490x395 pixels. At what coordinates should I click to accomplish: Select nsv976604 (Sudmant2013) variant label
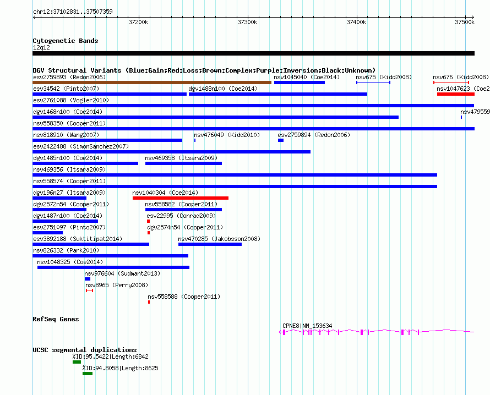(122, 273)
